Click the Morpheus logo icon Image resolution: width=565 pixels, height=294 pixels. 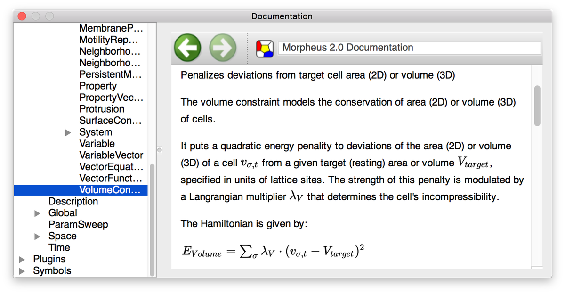(265, 48)
